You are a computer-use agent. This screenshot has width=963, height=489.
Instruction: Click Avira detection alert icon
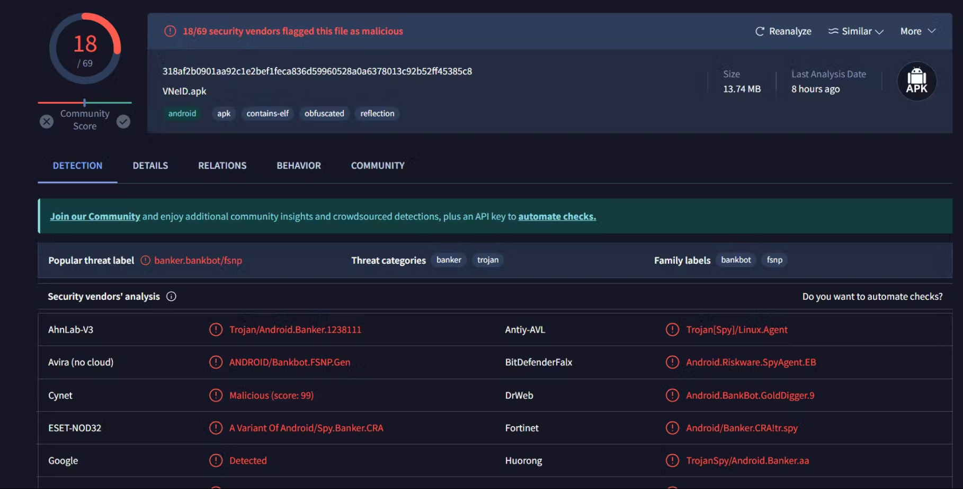pos(216,362)
